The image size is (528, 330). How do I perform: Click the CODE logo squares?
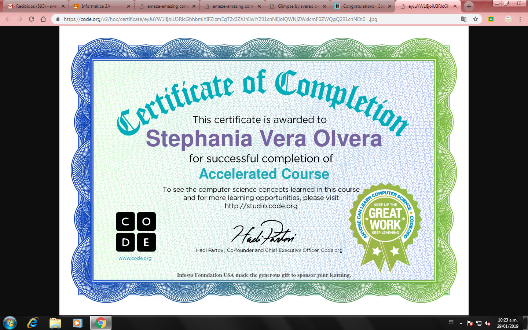136,232
